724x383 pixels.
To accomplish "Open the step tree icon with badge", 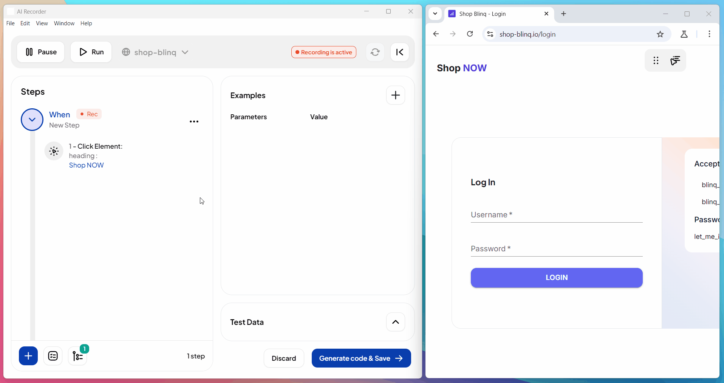I will click(x=77, y=356).
